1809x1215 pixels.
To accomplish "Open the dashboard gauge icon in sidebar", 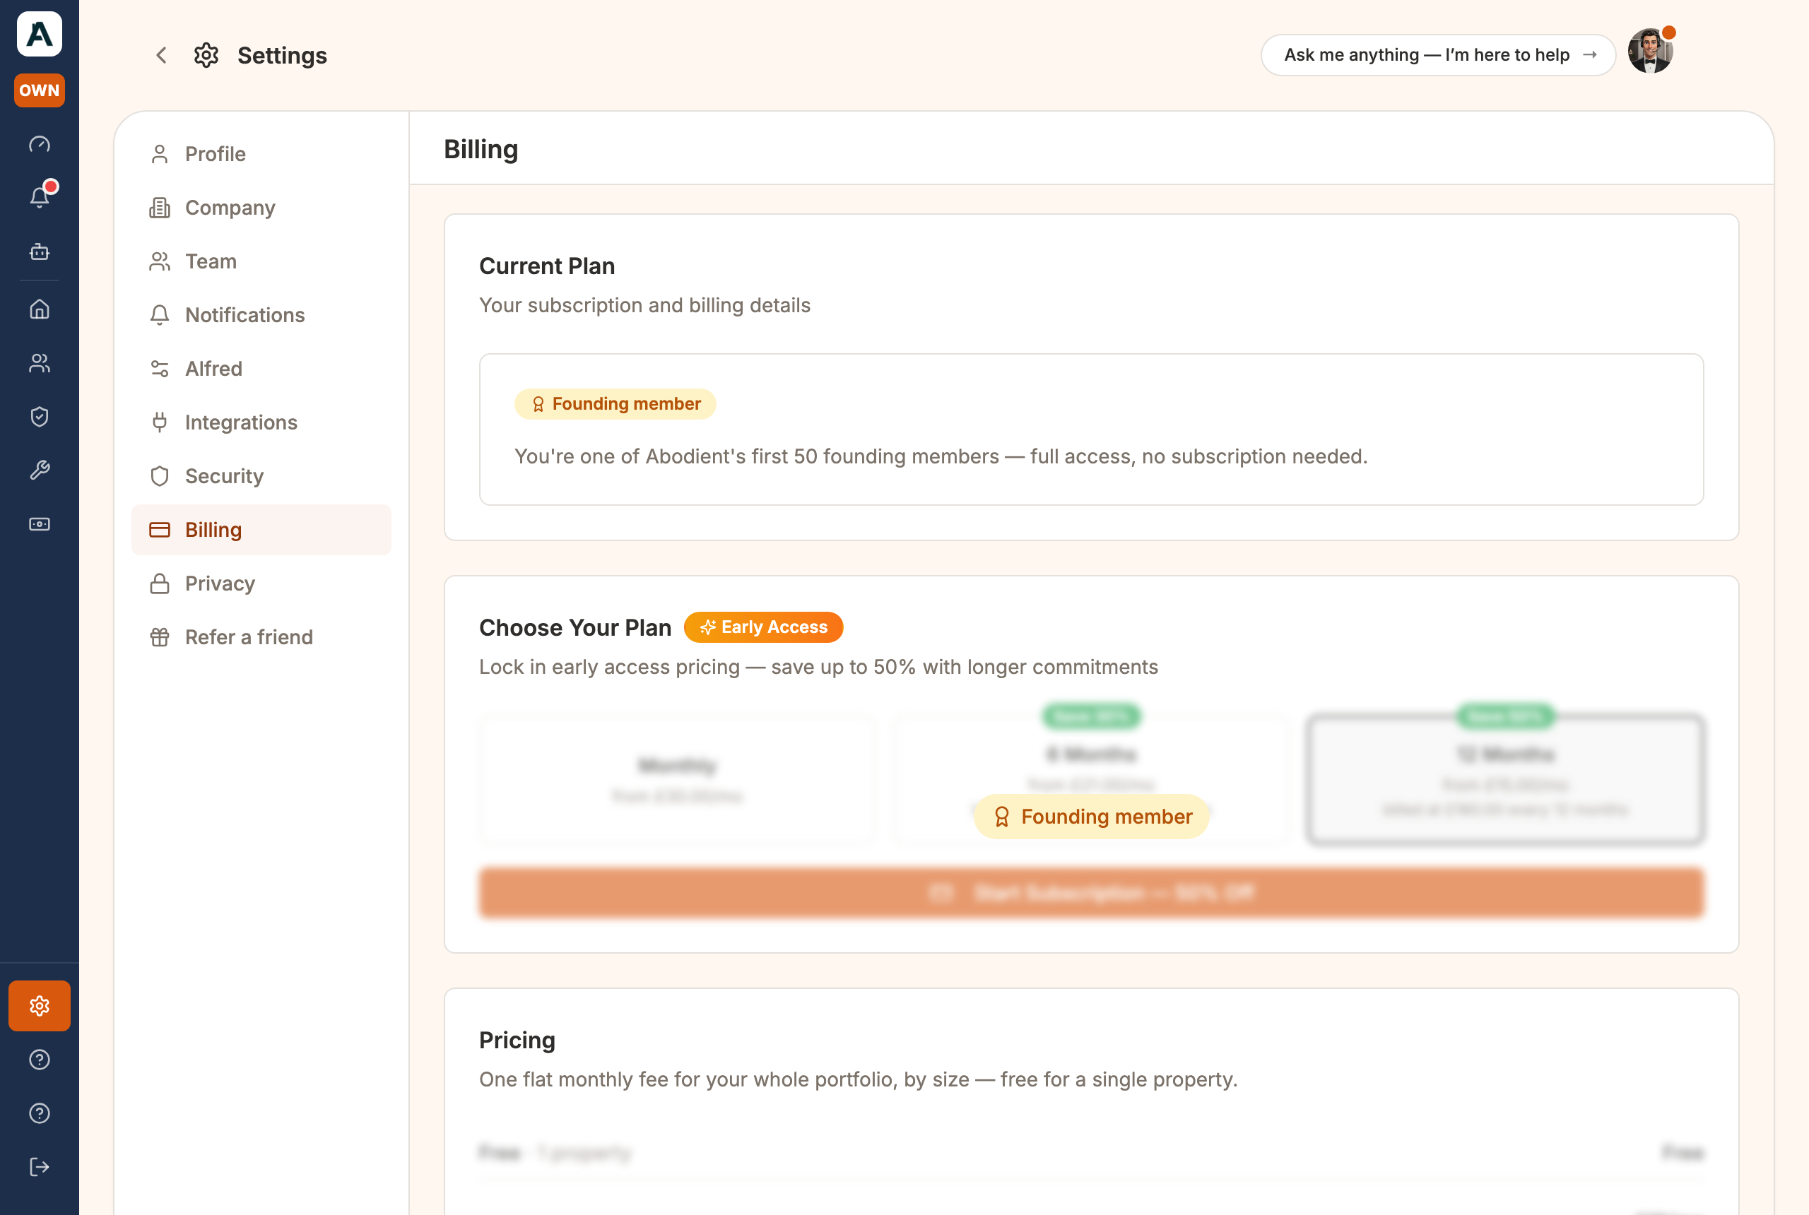I will 40,144.
